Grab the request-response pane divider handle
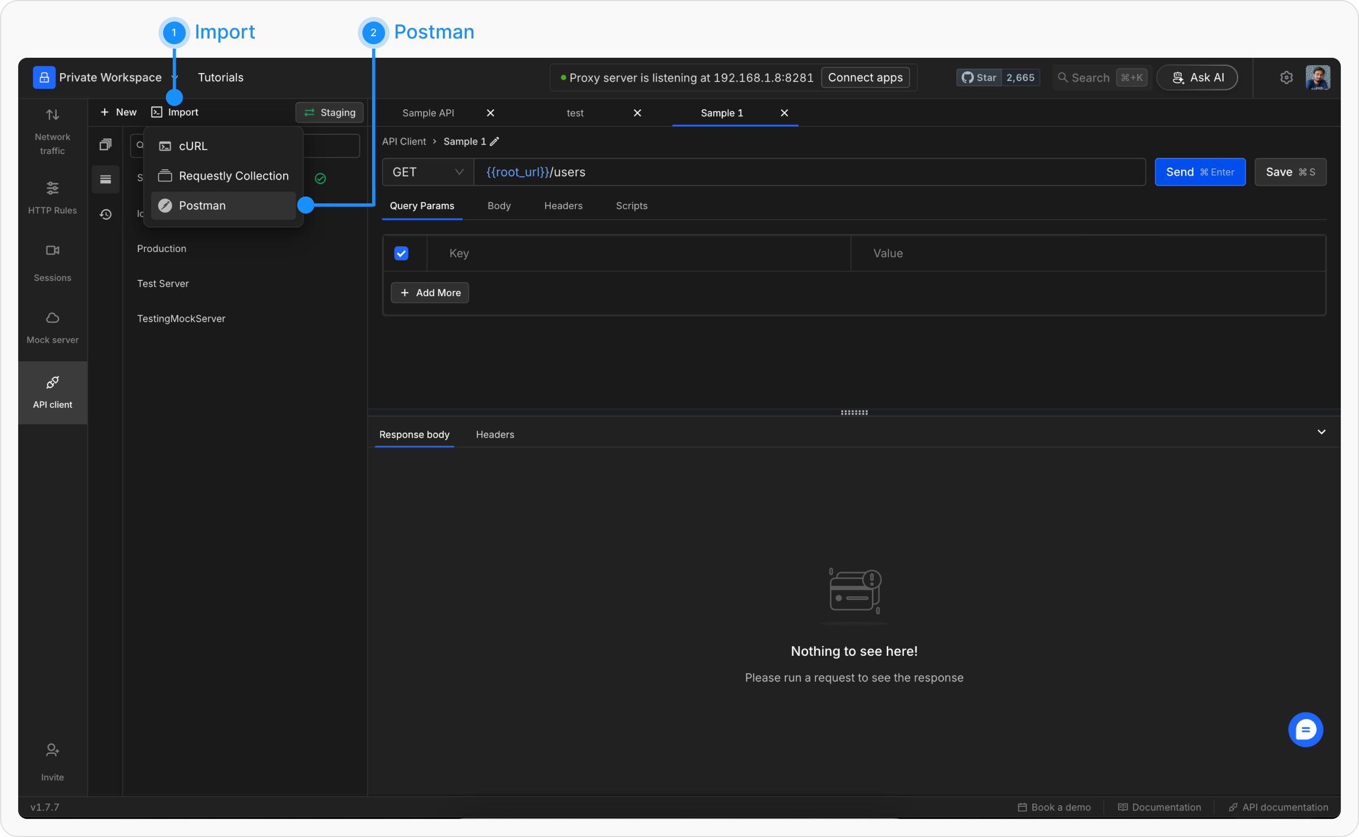This screenshot has width=1359, height=837. tap(854, 412)
